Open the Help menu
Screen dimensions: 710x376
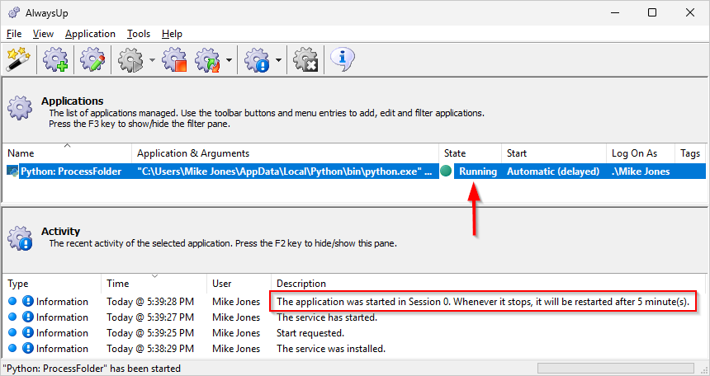[172, 34]
